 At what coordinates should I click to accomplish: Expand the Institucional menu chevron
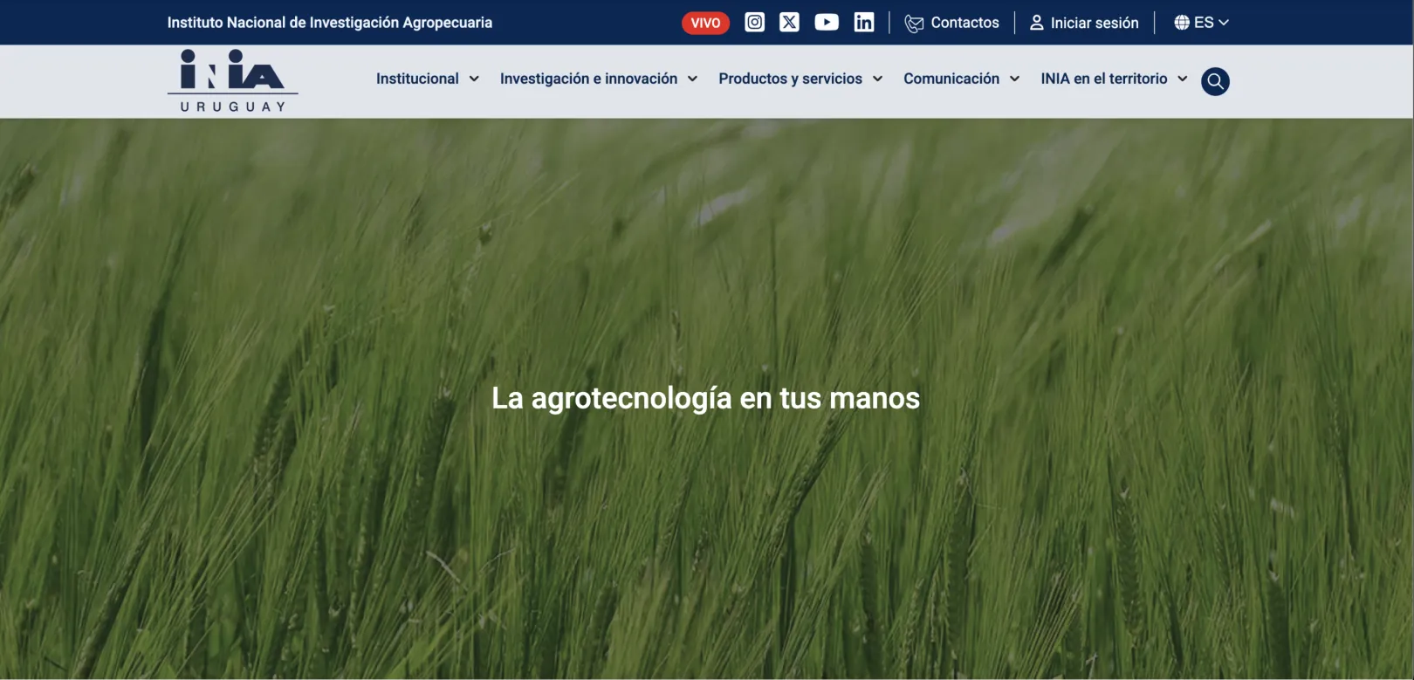(x=474, y=79)
